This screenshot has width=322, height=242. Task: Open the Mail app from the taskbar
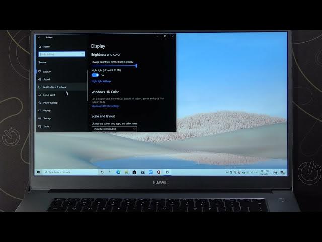143,172
